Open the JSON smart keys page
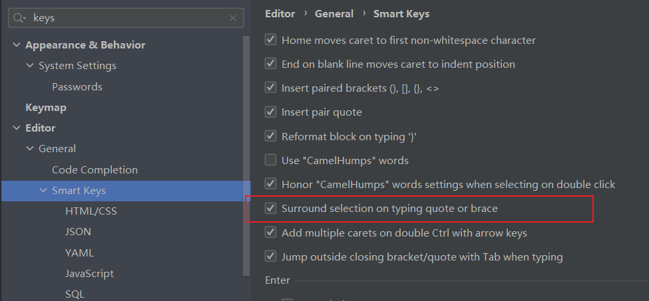The image size is (649, 301). pyautogui.click(x=79, y=232)
